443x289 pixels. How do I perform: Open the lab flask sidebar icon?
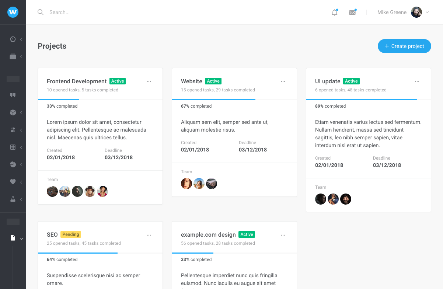coord(13,199)
